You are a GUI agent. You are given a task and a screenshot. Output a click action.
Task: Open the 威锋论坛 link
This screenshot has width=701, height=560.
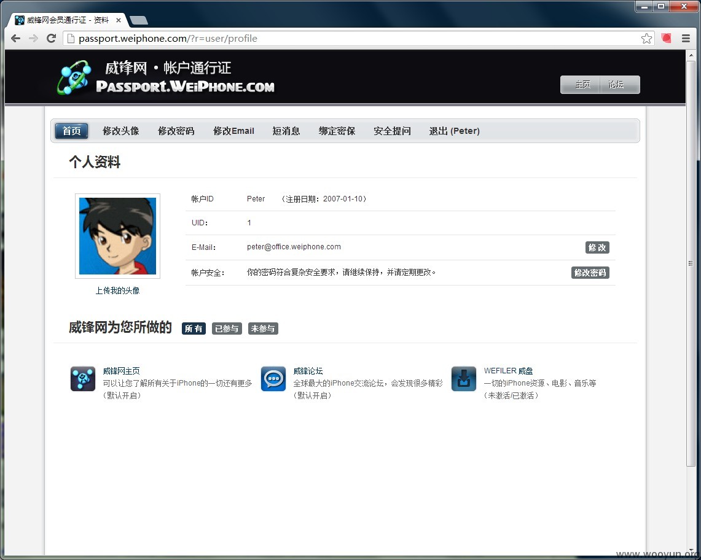click(308, 371)
